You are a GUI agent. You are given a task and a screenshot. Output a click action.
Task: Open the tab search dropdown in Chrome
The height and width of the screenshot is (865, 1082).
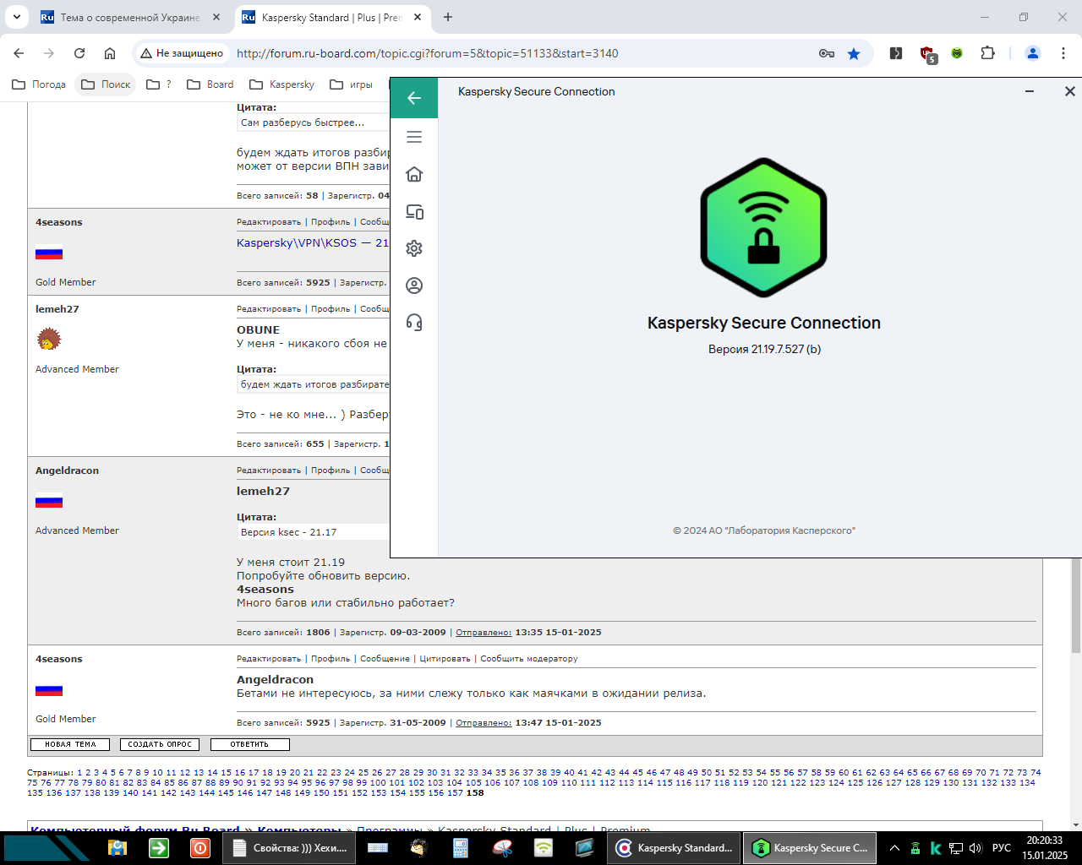click(x=16, y=17)
